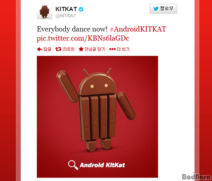Screen dimensions: 212x181
Task: Click the BodNara watermark logo
Action: (x=196, y=176)
